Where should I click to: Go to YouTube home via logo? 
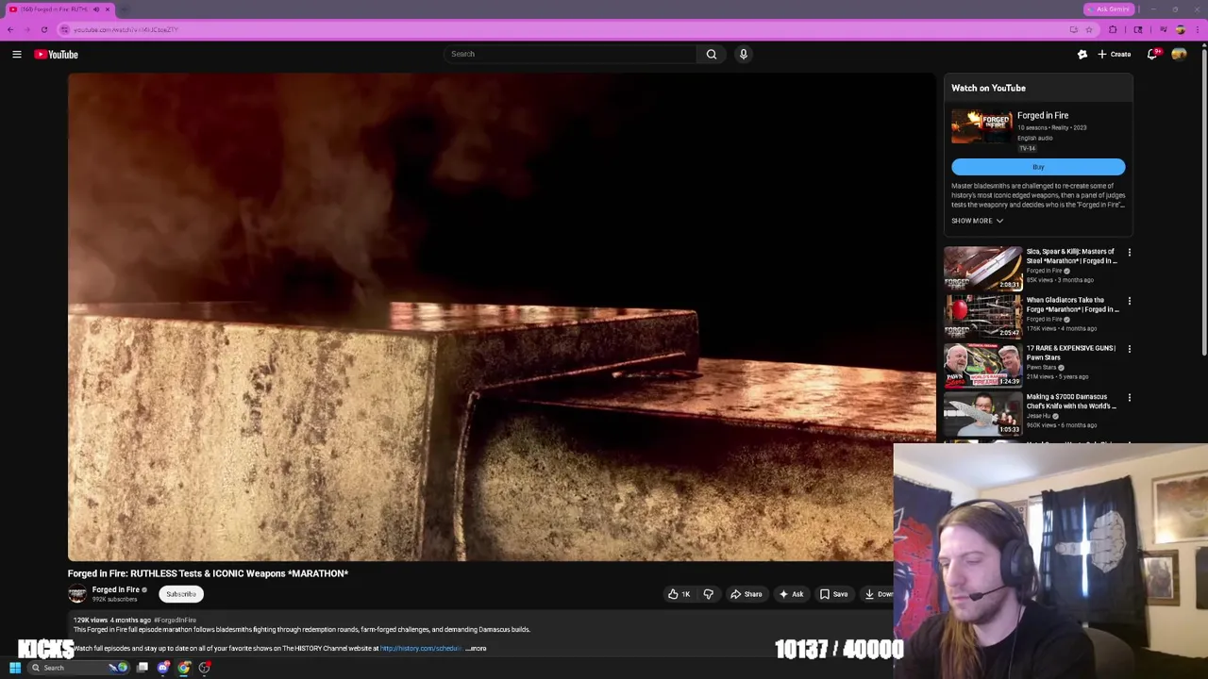57,55
